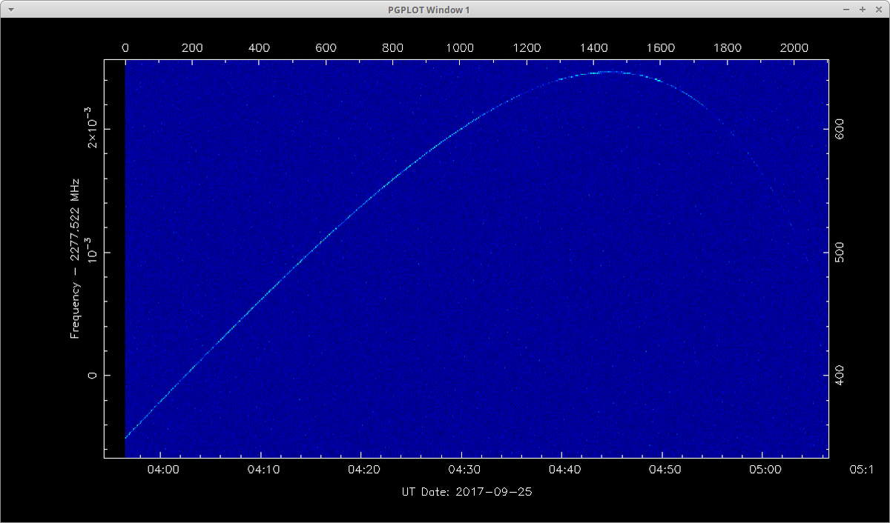890x523 pixels.
Task: Select the 04:00 time axis label
Action: tap(160, 470)
